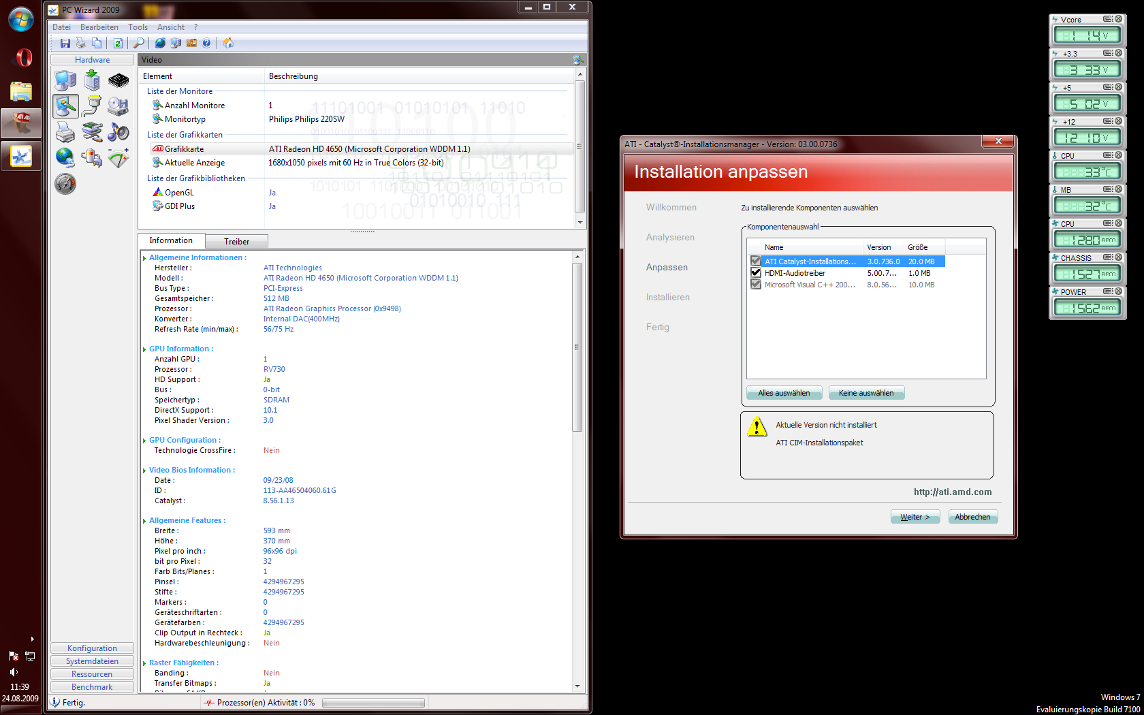
Task: Open the Ansicht menu
Action: (x=171, y=27)
